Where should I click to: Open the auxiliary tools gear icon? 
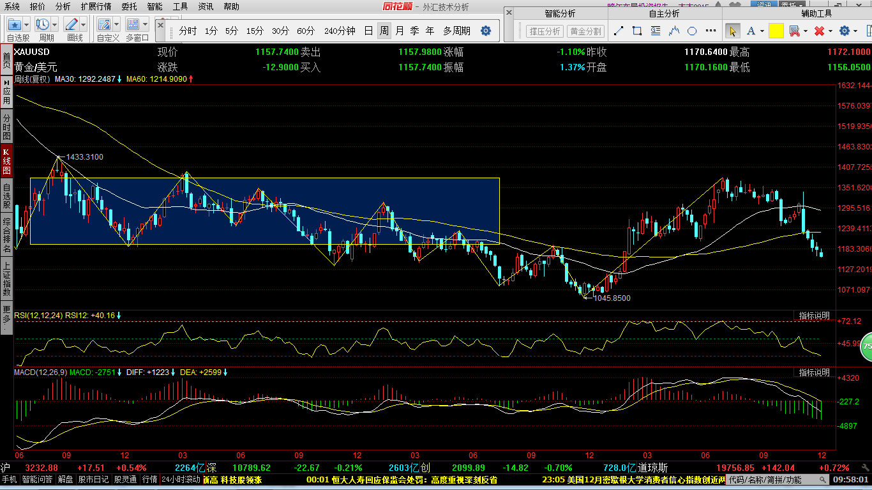(x=845, y=31)
